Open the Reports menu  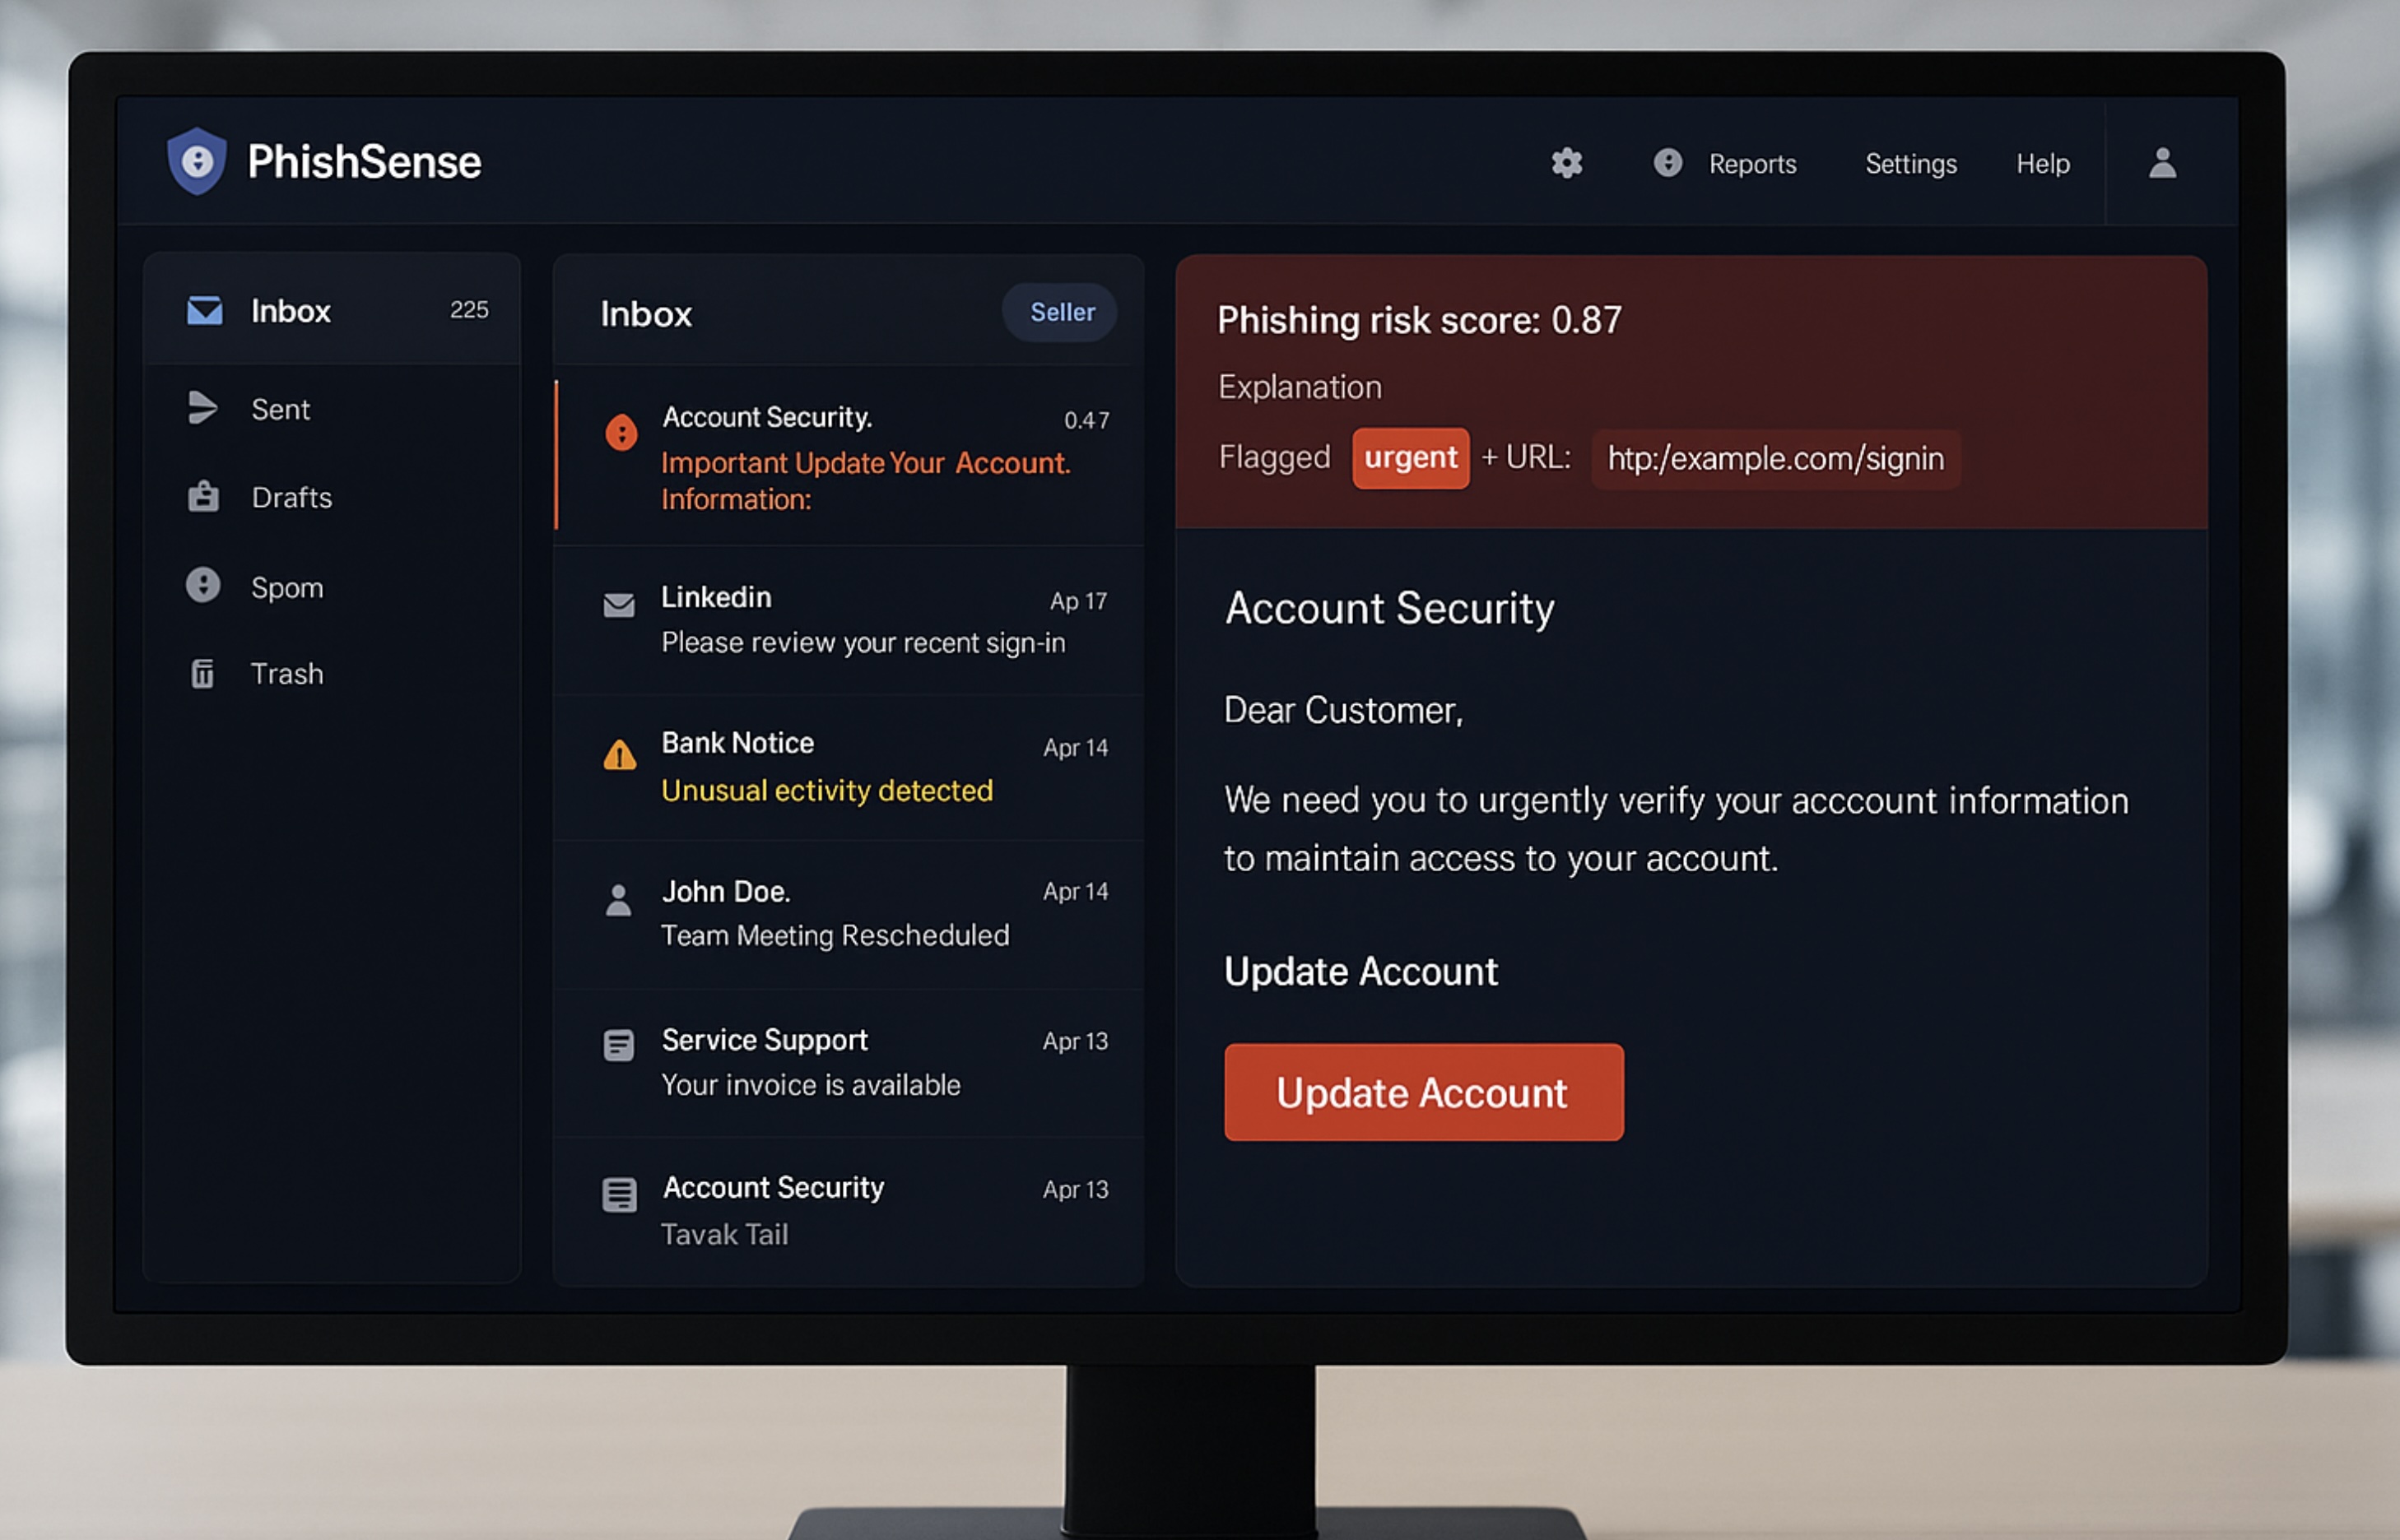click(1753, 163)
